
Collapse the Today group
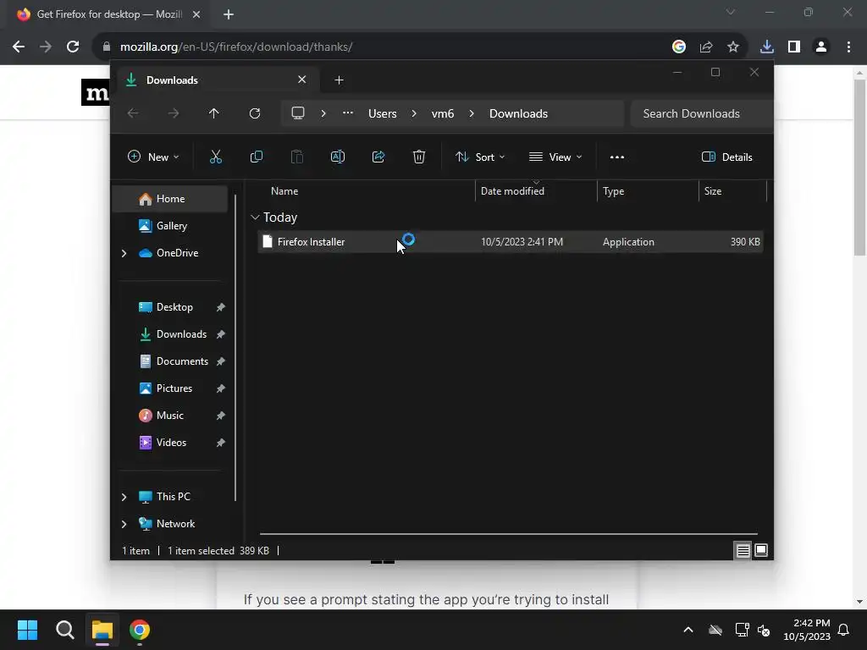(x=255, y=218)
